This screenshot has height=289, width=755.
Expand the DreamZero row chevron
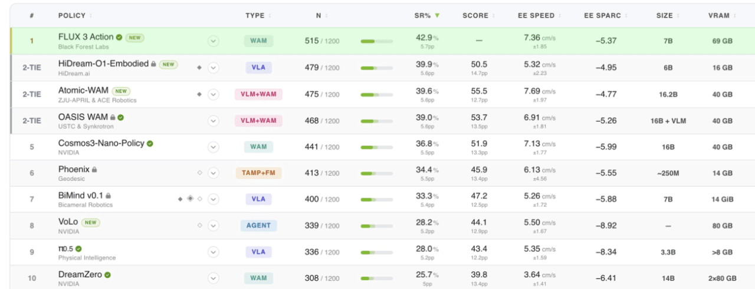[214, 278]
